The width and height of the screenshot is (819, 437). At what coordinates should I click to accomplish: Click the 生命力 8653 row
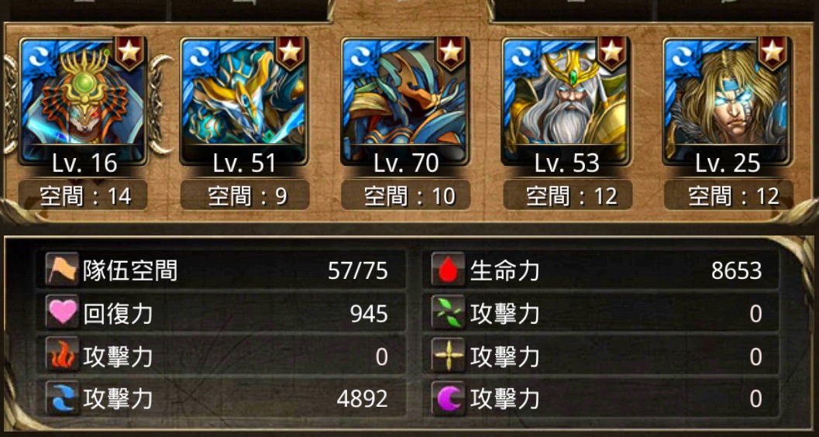600,270
